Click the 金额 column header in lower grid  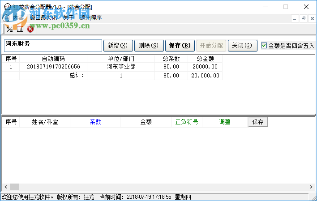click(x=146, y=122)
